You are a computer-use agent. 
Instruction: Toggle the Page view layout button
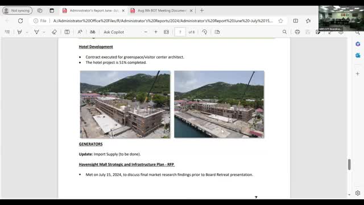tap(217, 32)
